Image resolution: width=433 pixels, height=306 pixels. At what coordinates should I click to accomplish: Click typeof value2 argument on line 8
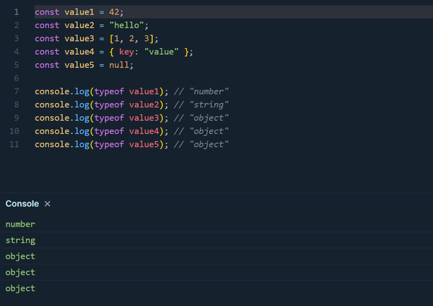(x=127, y=104)
